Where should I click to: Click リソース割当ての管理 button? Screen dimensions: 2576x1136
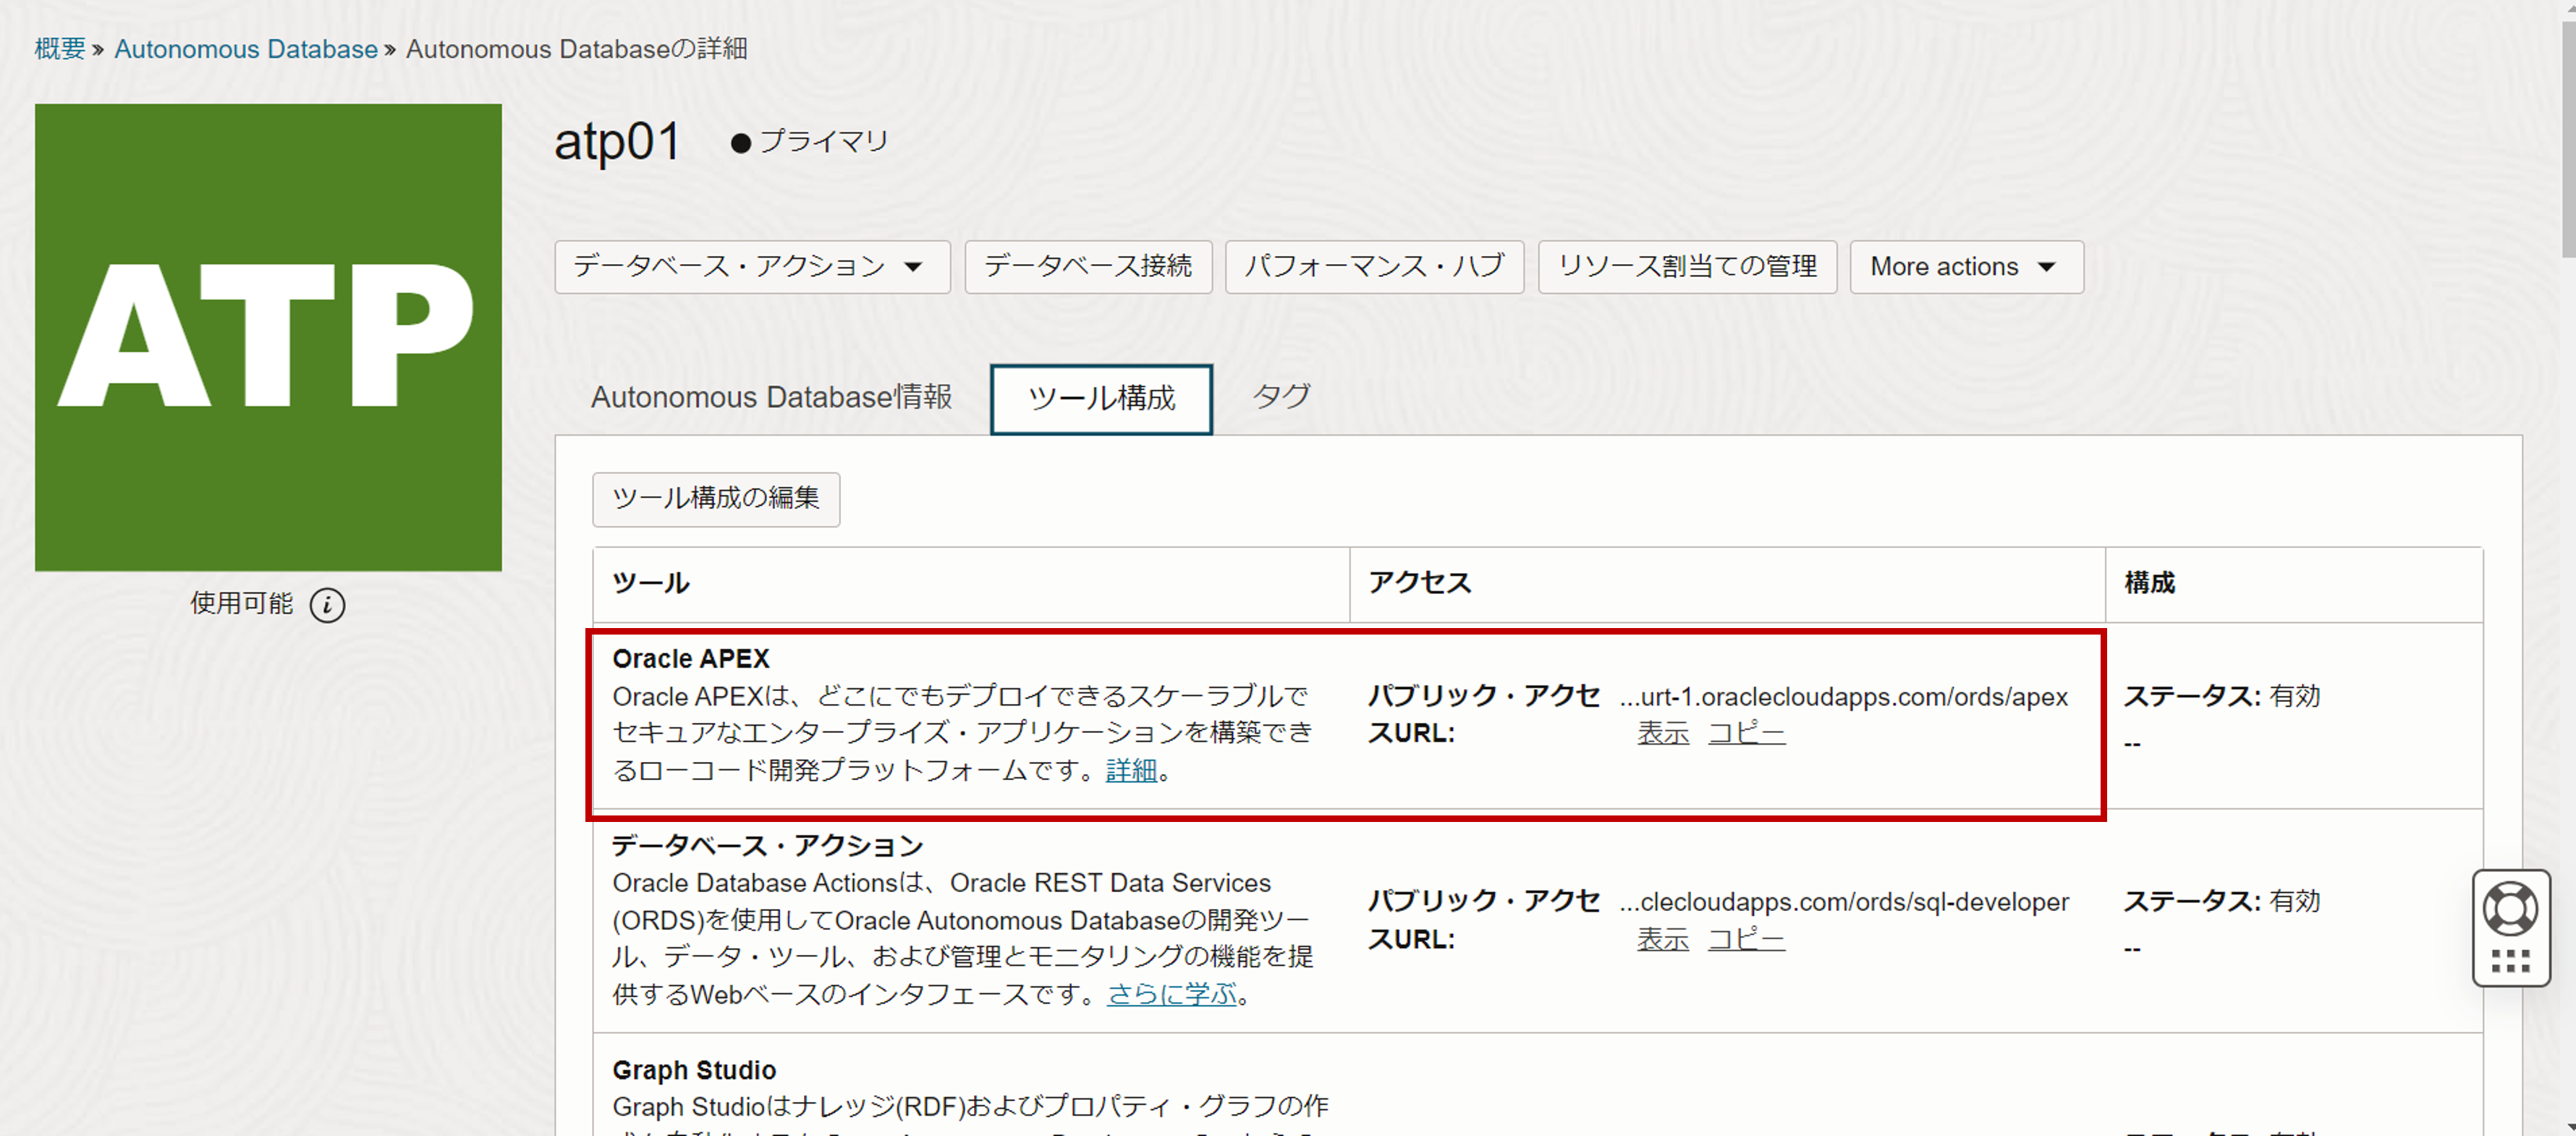[x=1686, y=267]
